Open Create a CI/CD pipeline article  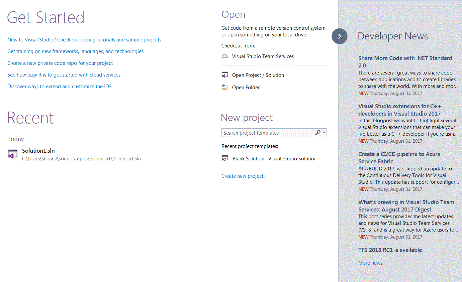[399, 158]
